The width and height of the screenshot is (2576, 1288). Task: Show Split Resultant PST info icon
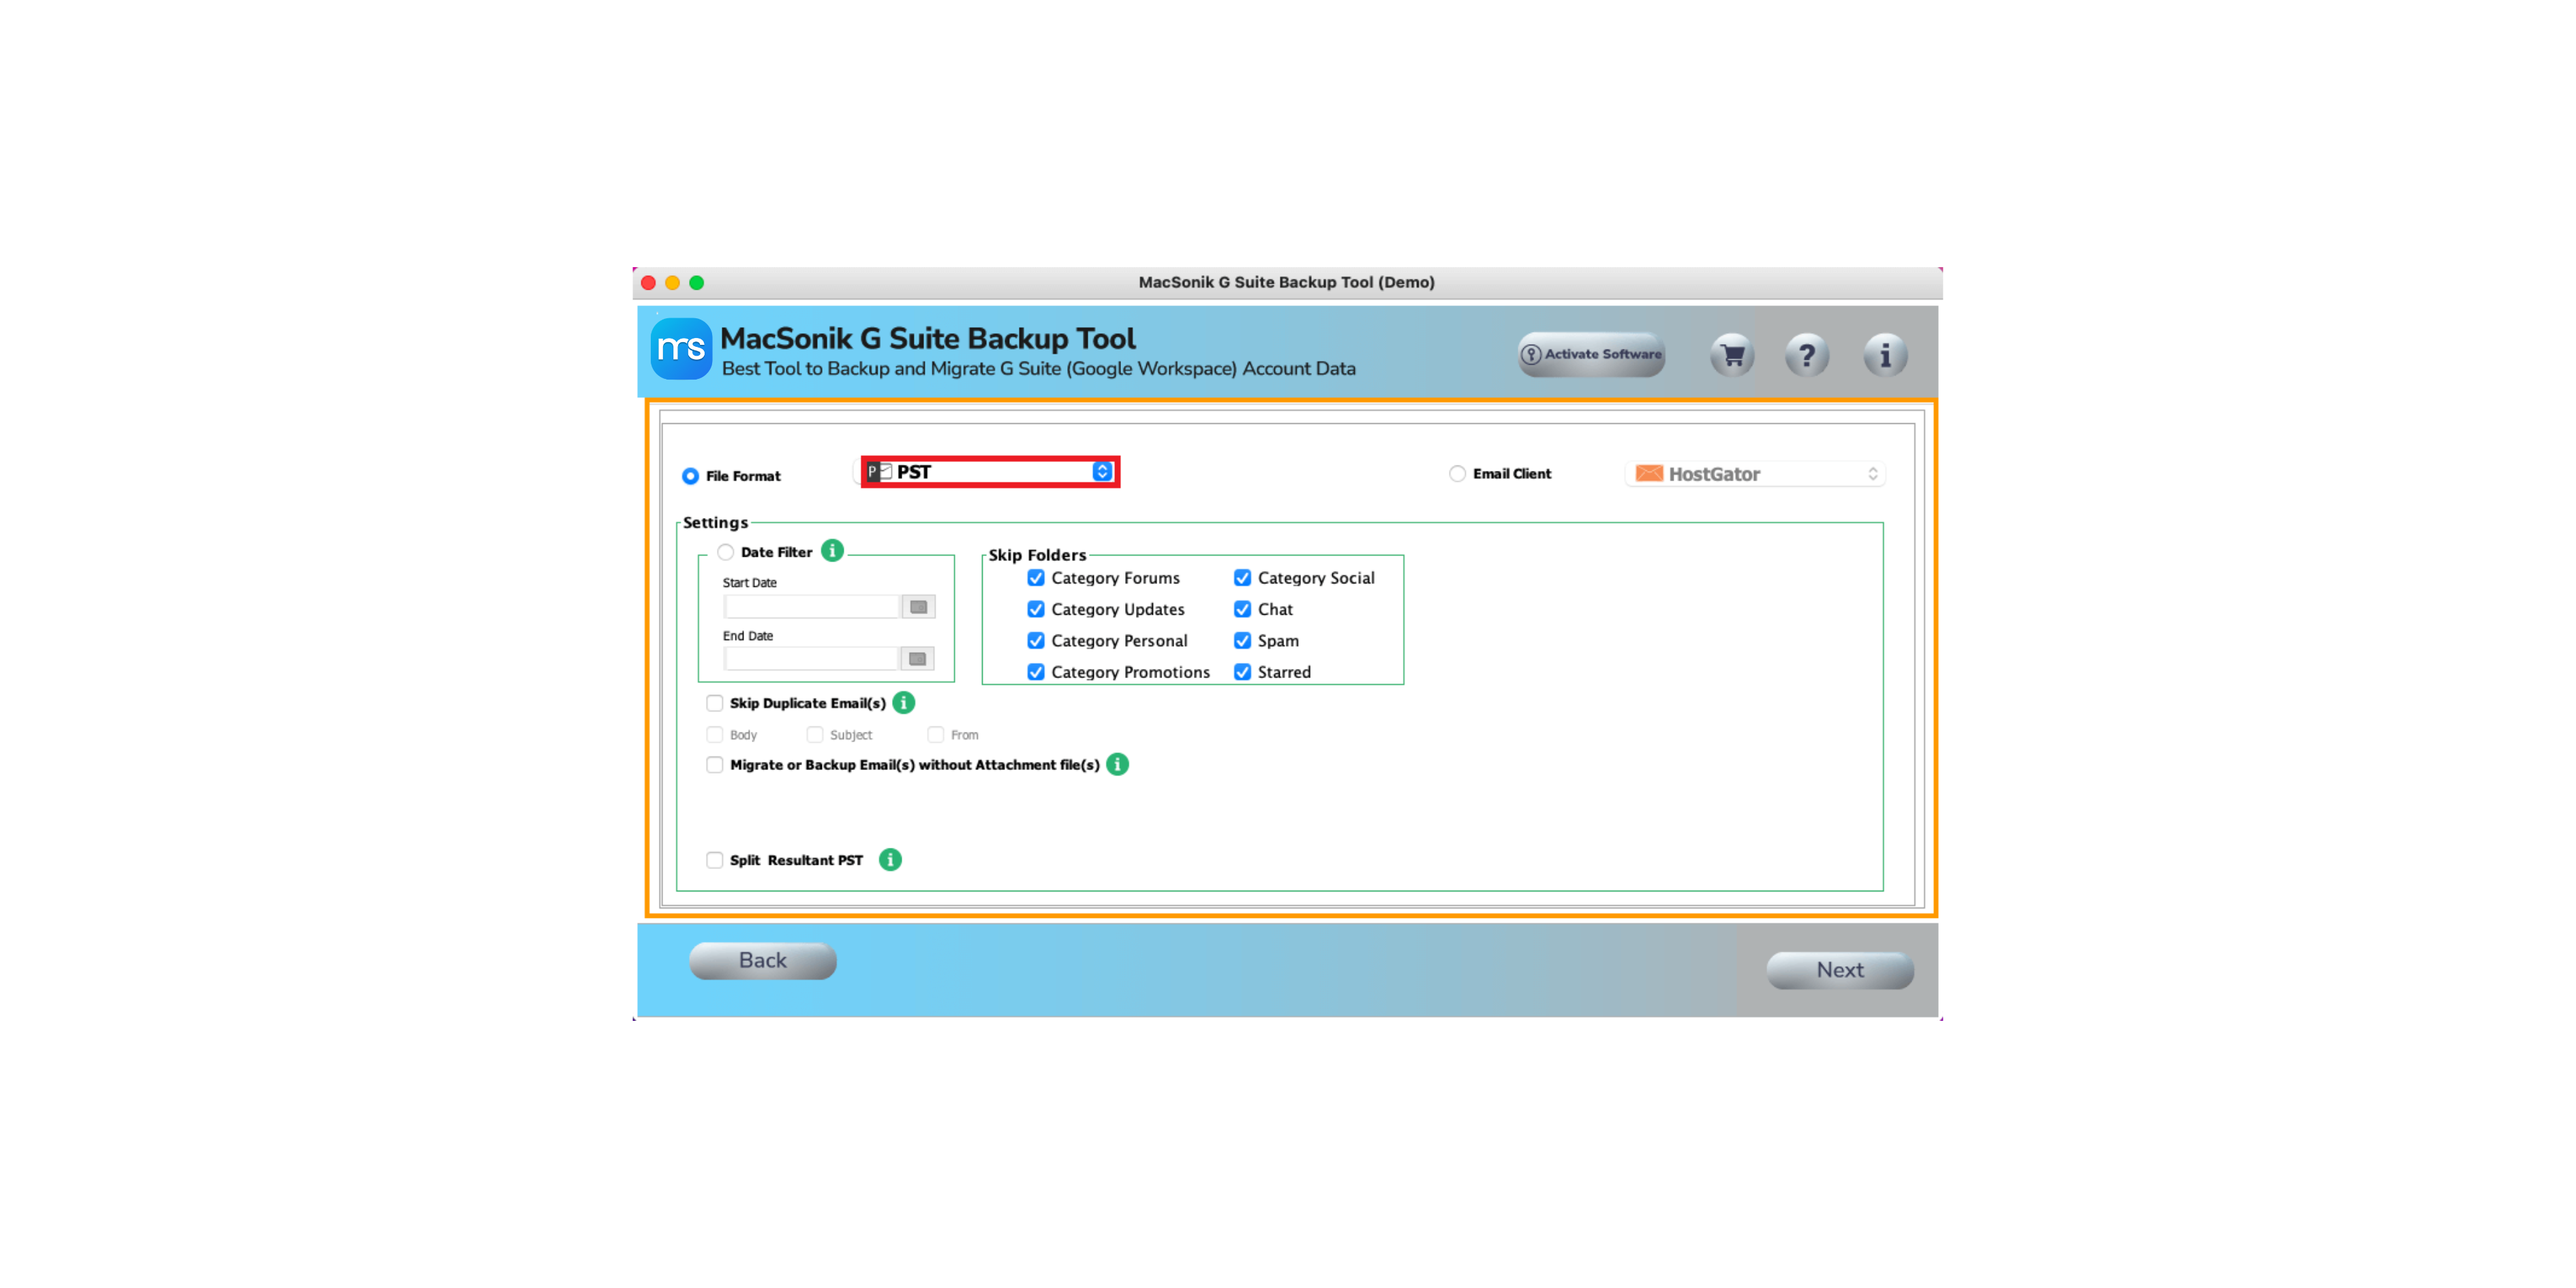coord(890,860)
